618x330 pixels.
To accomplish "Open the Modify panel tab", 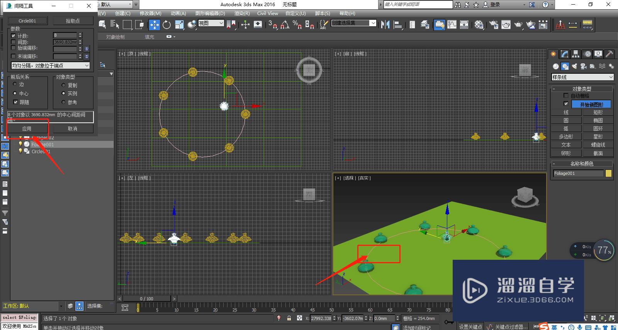I will (x=565, y=54).
